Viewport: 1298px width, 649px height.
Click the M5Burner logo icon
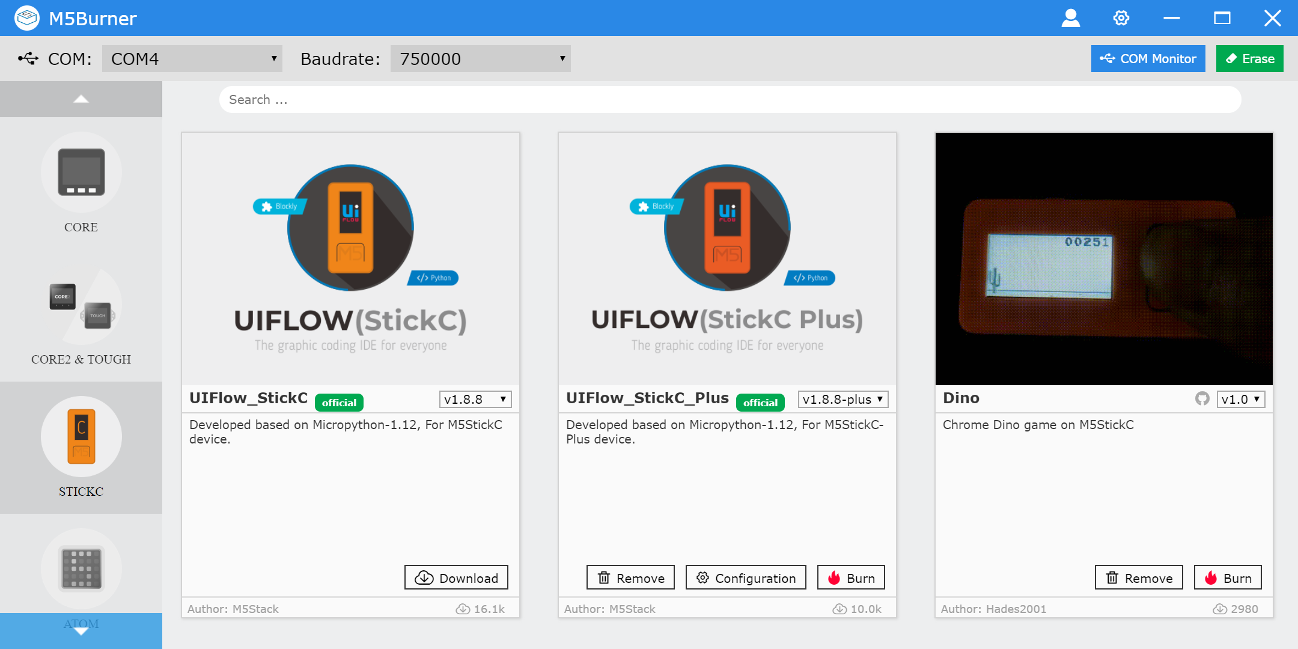point(26,18)
